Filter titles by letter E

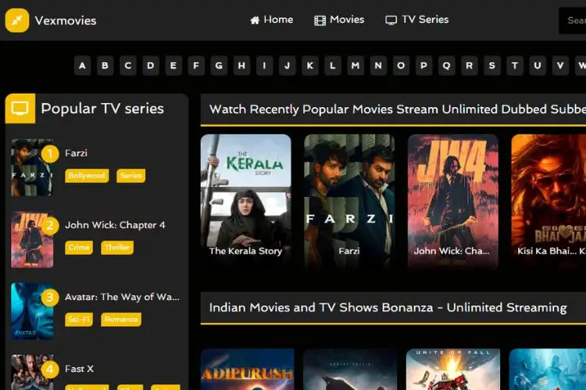pos(173,66)
